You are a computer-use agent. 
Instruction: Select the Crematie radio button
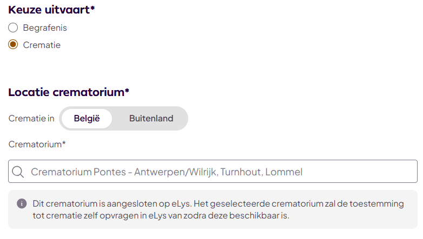(14, 45)
